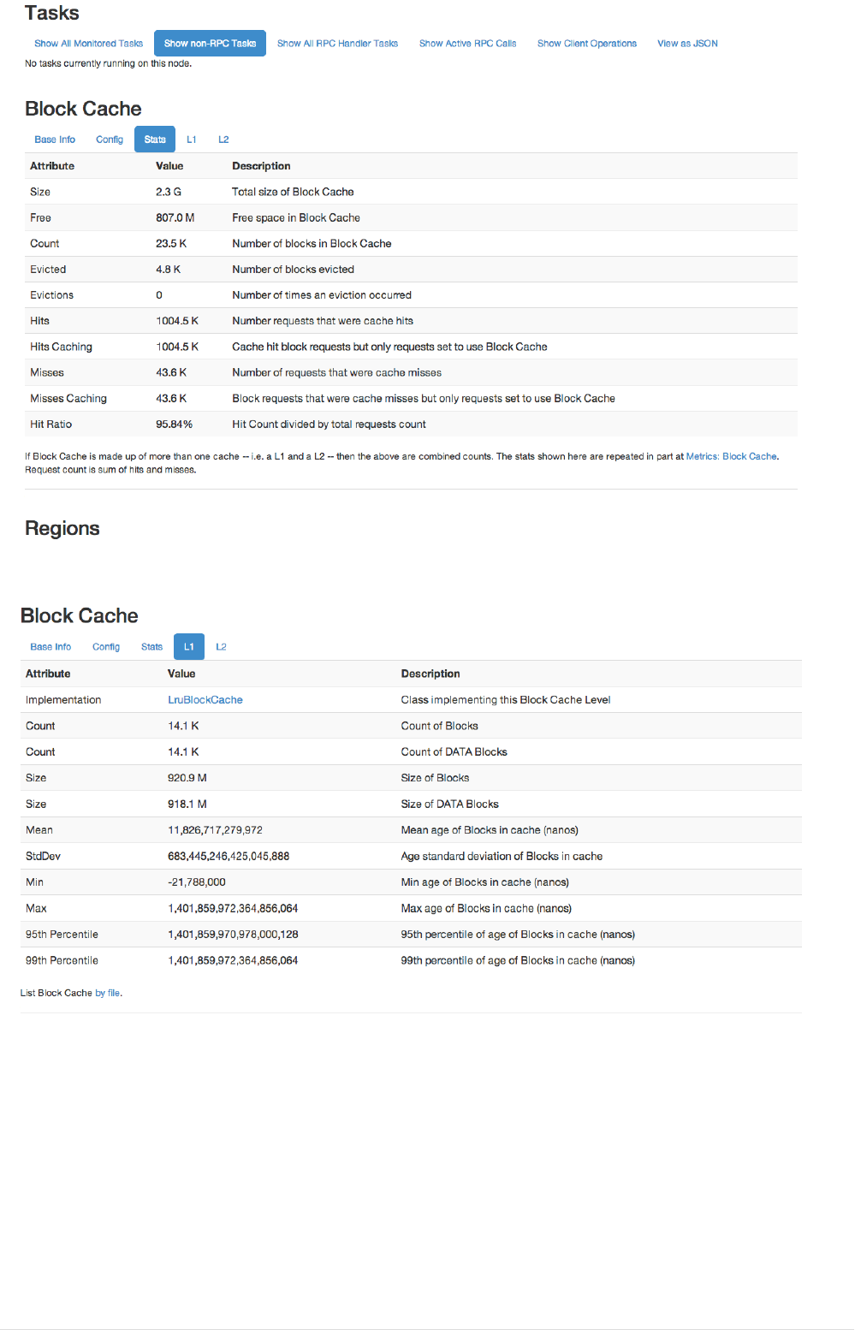
Task: Click the 'by file' link
Action: pos(107,994)
